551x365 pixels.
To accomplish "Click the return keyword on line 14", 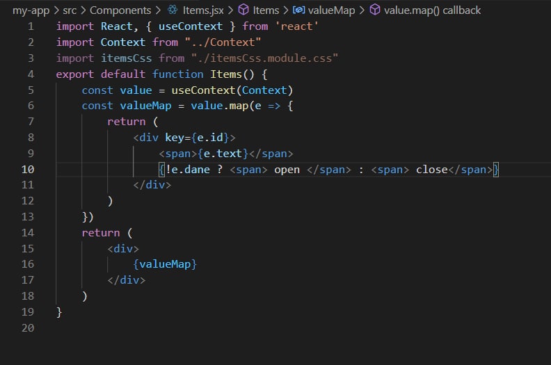I will tap(100, 233).
